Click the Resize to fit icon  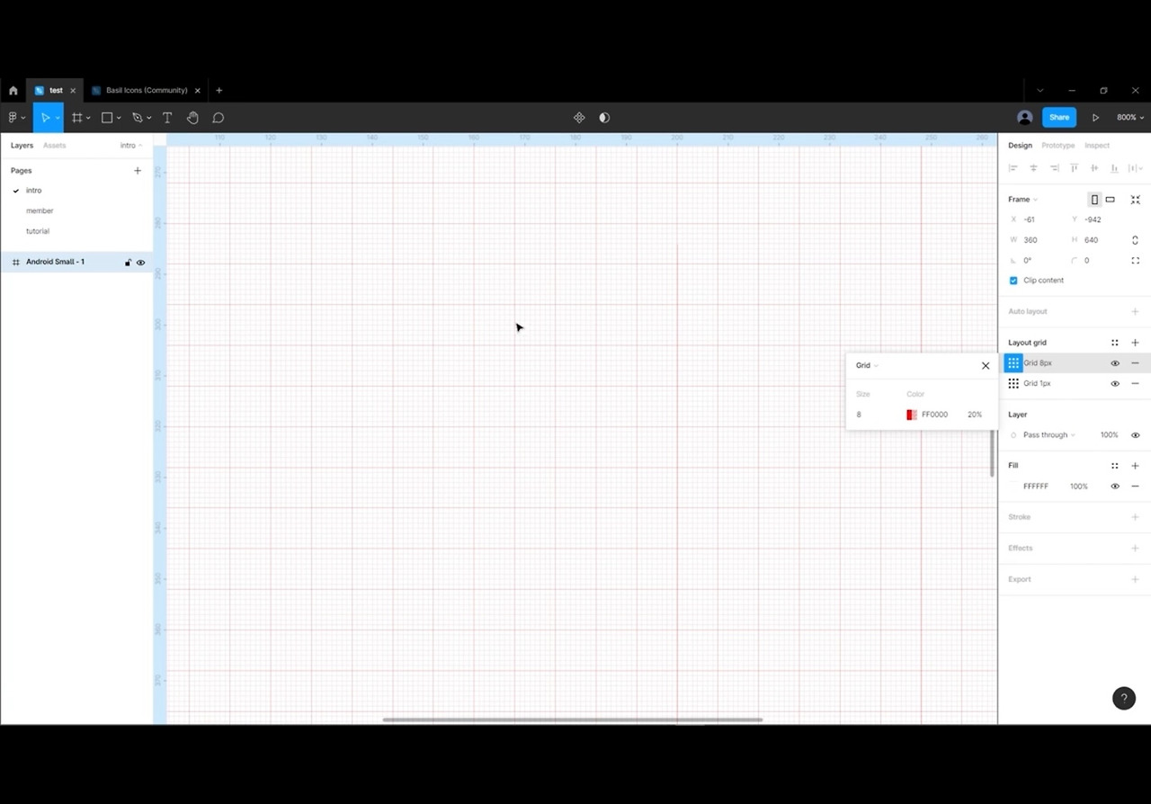point(1136,200)
